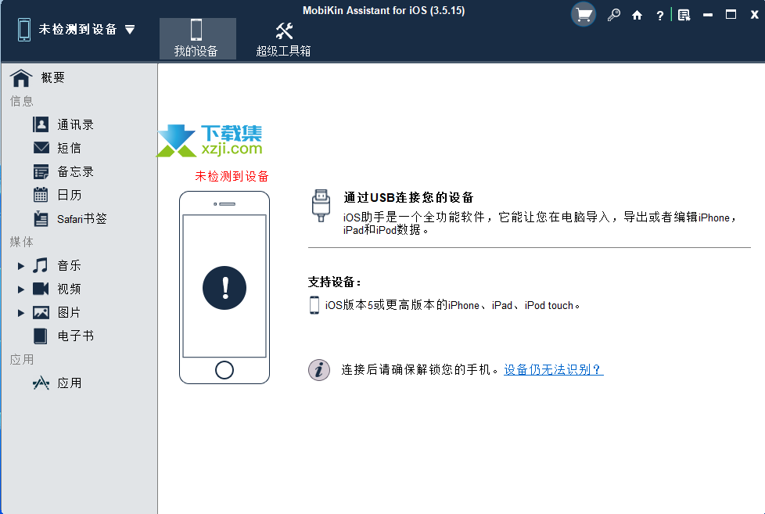Image resolution: width=765 pixels, height=514 pixels.
Task: Maximize the MobiKin window
Action: pos(731,15)
